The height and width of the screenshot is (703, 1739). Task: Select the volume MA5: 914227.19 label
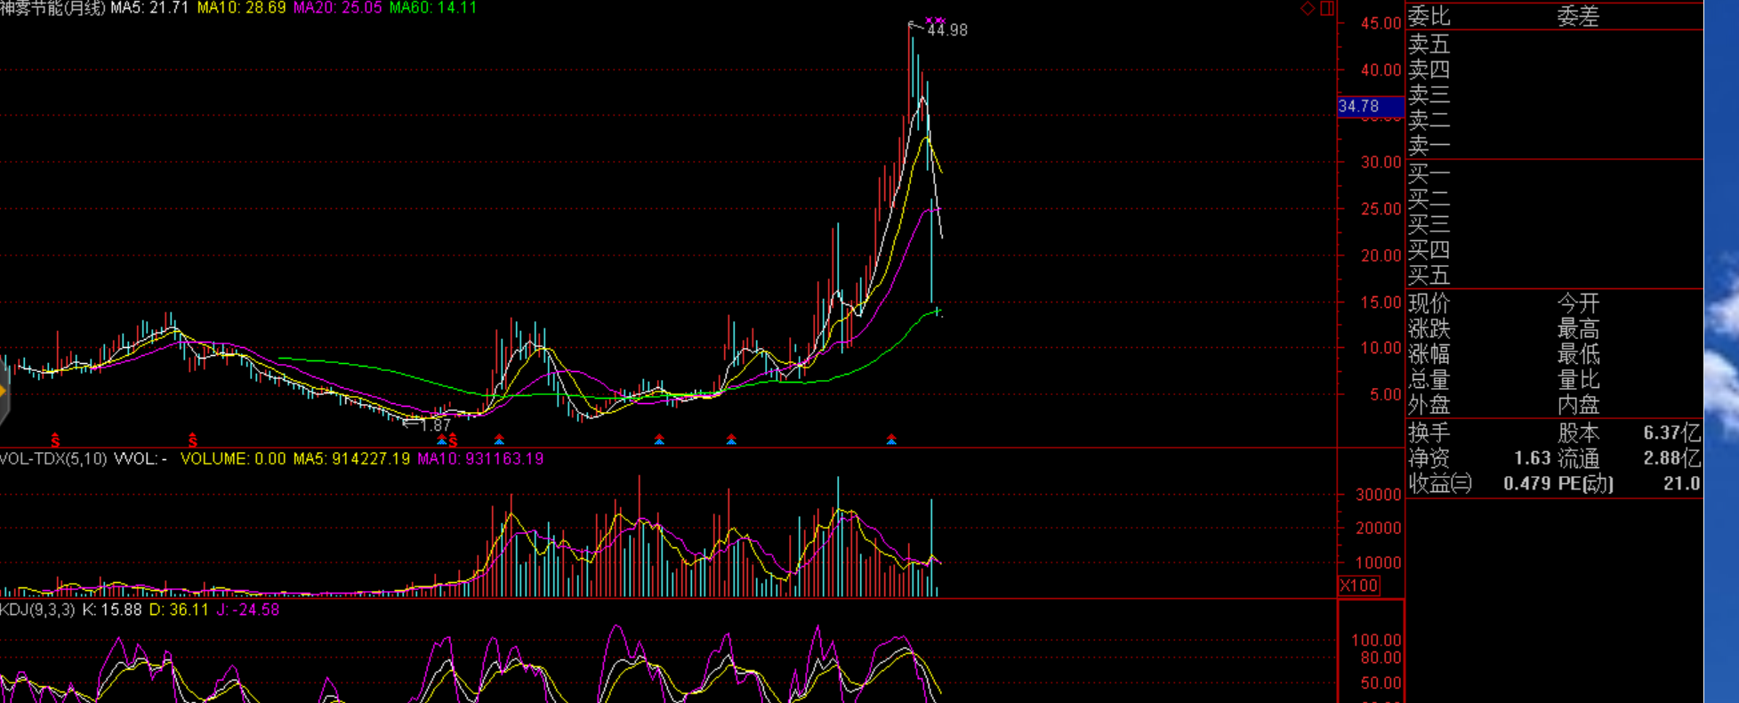click(351, 459)
